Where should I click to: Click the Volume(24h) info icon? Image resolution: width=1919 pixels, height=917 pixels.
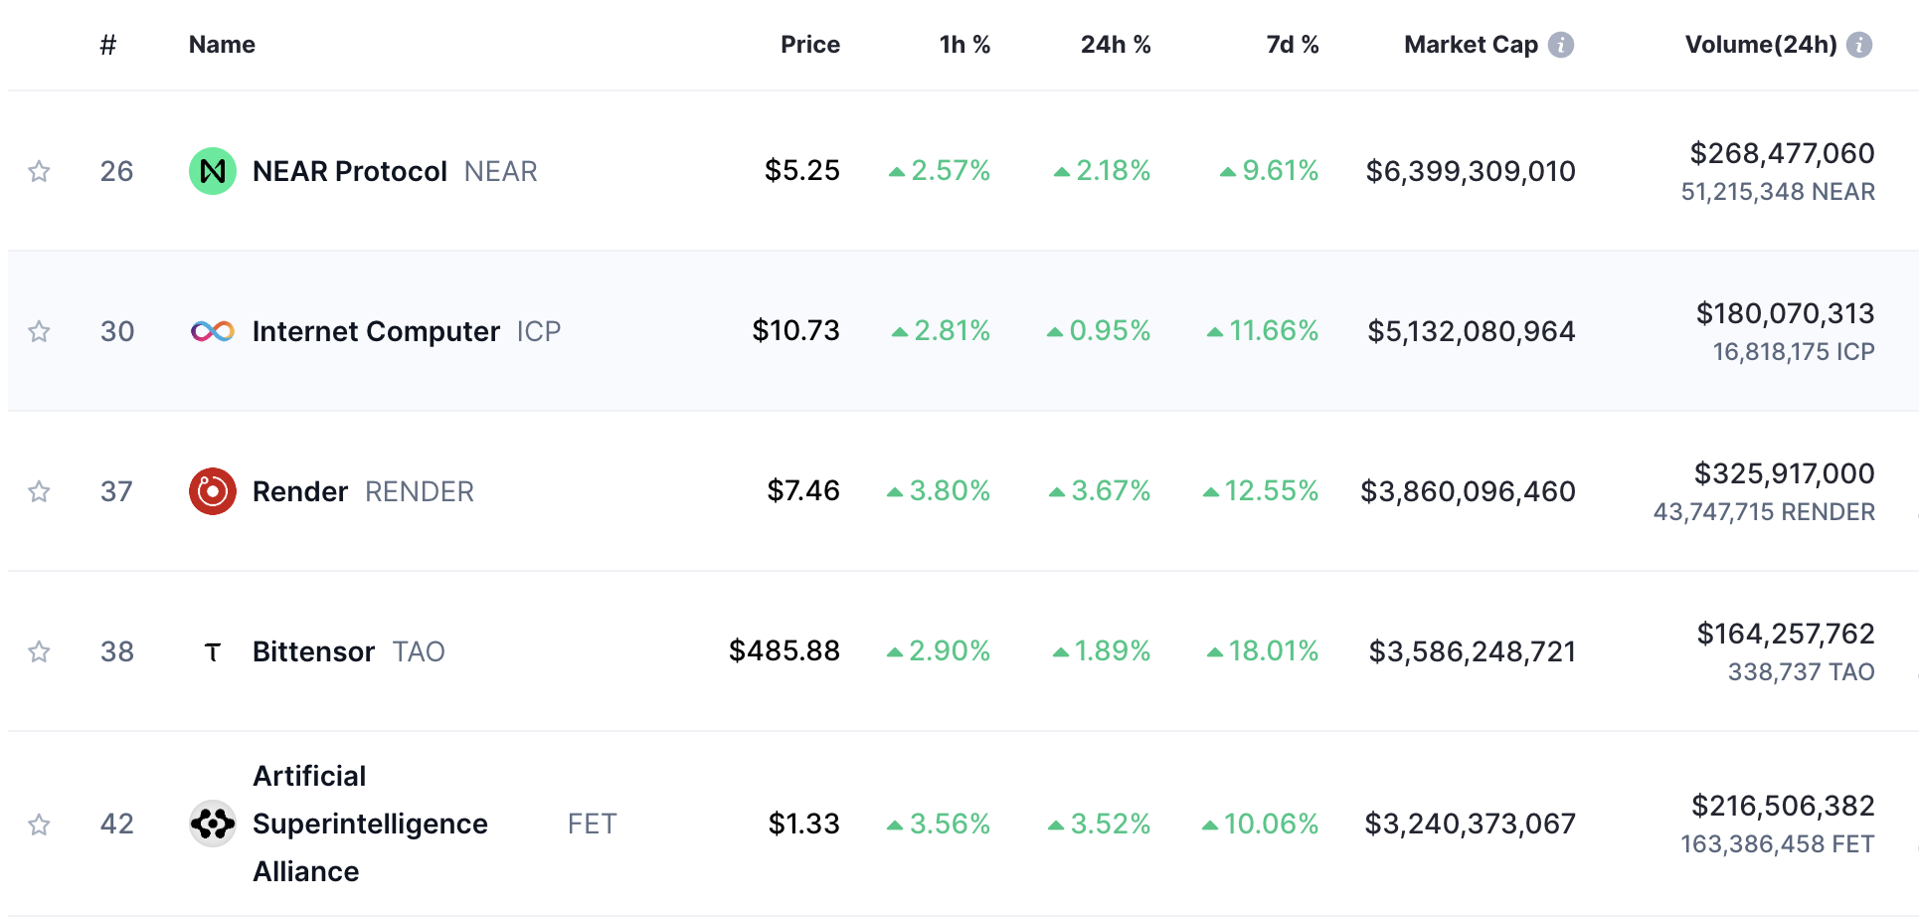(1858, 45)
